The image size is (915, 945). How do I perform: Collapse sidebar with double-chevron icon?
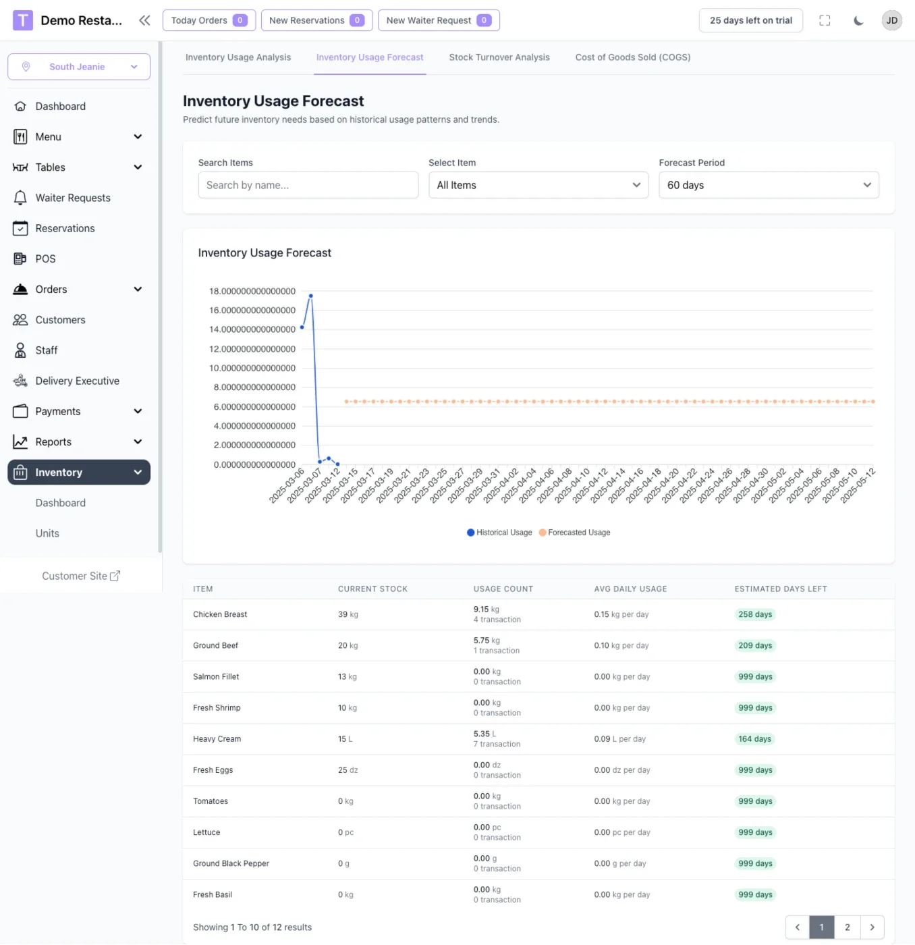click(144, 20)
